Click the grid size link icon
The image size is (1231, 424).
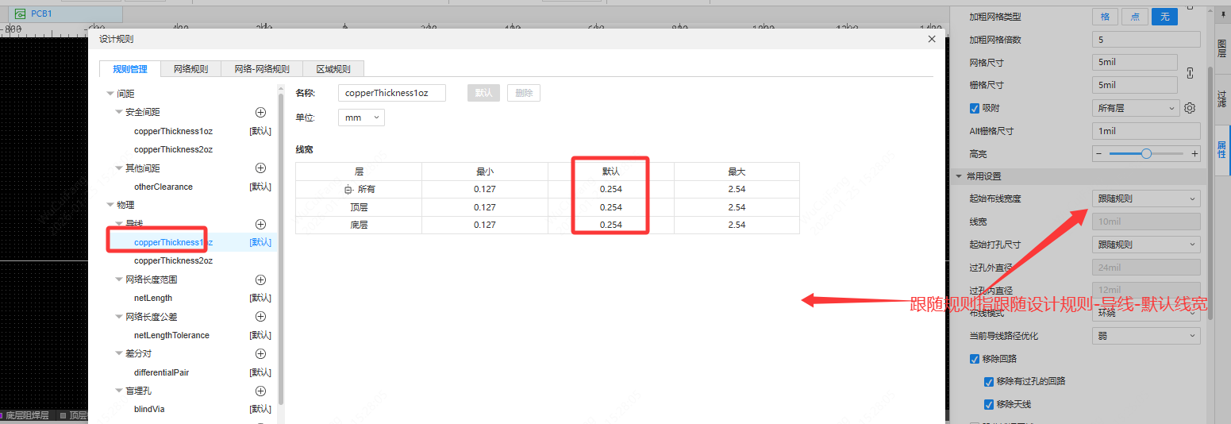tap(1190, 73)
